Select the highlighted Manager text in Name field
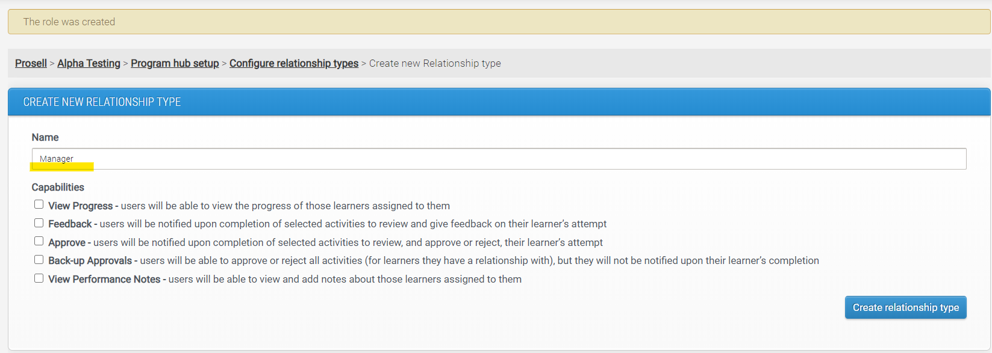The image size is (992, 353). 58,158
